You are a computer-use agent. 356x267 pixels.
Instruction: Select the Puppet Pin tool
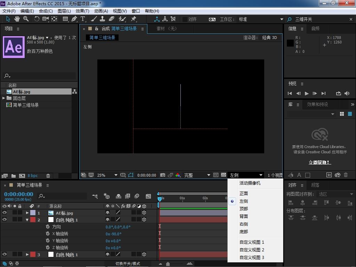pos(133,19)
